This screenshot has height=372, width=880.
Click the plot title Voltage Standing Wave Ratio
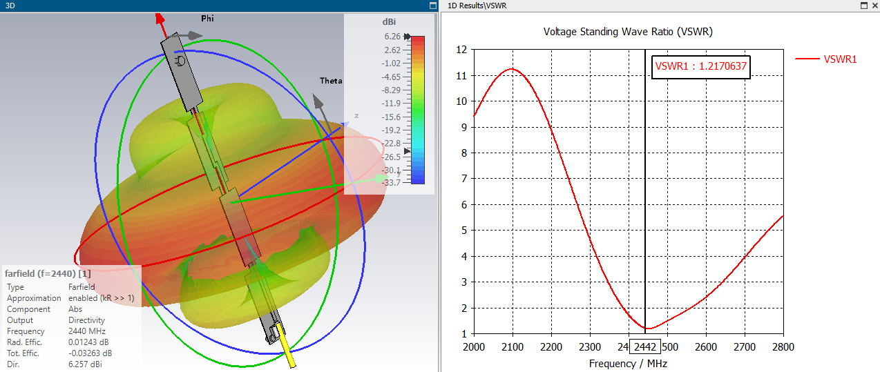click(x=628, y=32)
